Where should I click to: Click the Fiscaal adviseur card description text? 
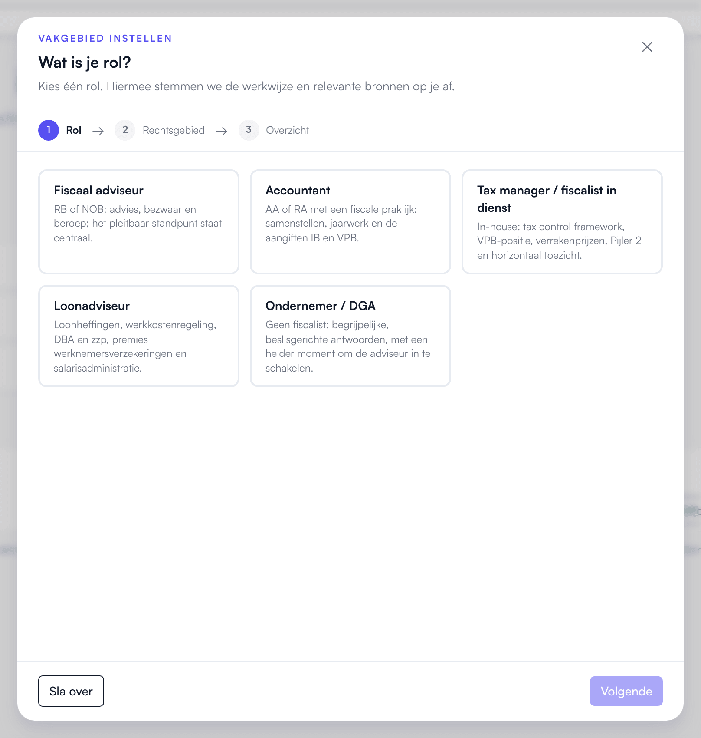click(138, 224)
